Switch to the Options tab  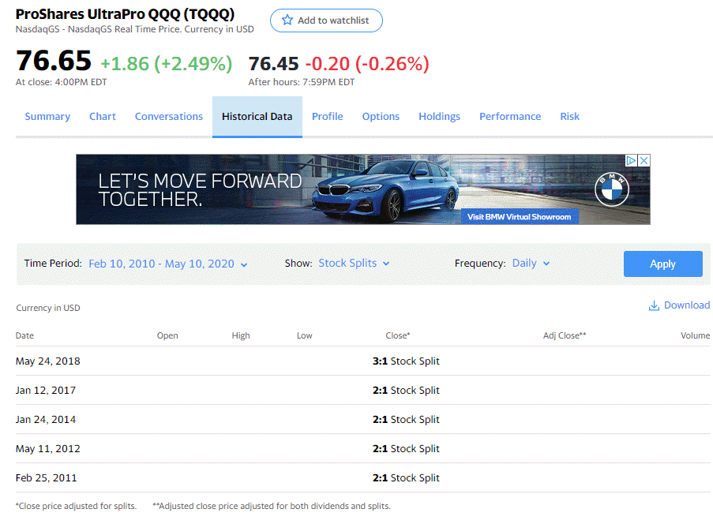[381, 116]
